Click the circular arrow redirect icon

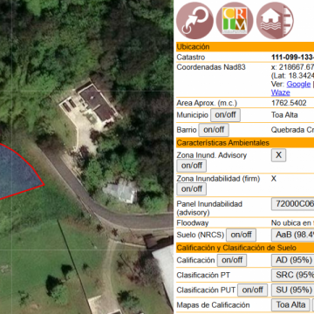coord(195,21)
